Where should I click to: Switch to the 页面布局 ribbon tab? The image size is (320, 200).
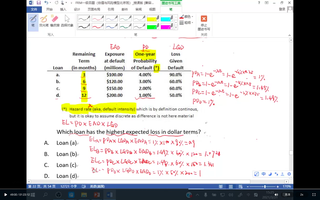(94, 9)
